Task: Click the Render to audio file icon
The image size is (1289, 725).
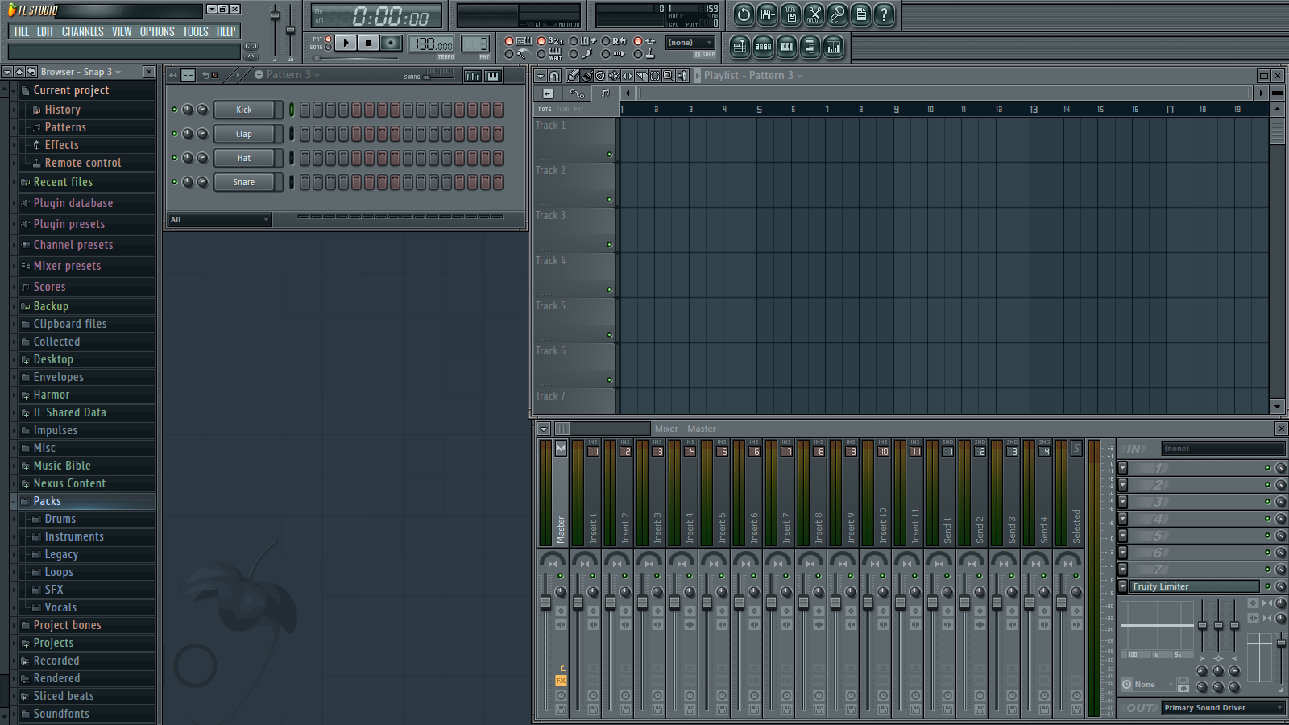Action: [790, 14]
